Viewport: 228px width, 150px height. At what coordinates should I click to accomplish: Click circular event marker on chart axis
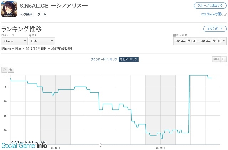click(x=100, y=145)
